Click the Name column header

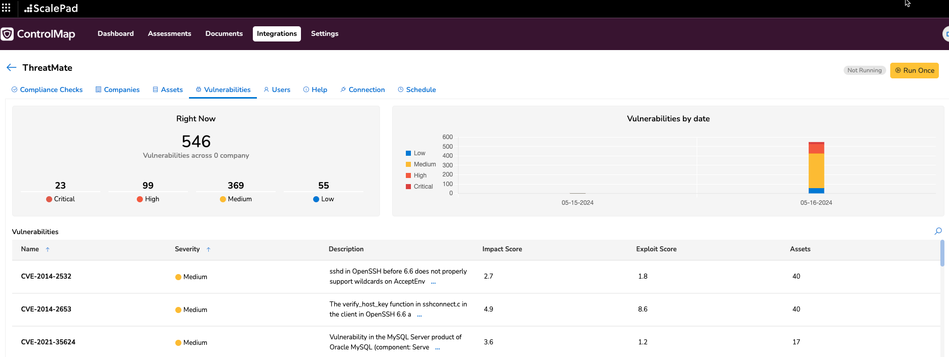point(30,249)
